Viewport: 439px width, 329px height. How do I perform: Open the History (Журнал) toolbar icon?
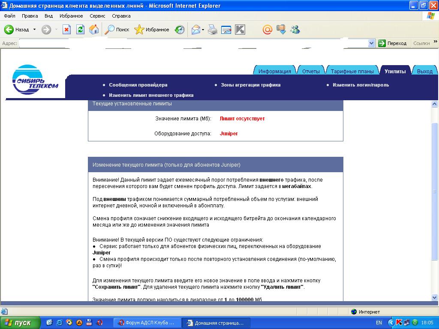click(180, 30)
